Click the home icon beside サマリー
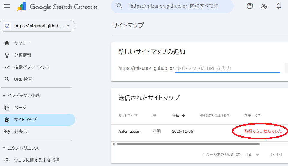This screenshot has height=166, width=288. pyautogui.click(x=7, y=43)
